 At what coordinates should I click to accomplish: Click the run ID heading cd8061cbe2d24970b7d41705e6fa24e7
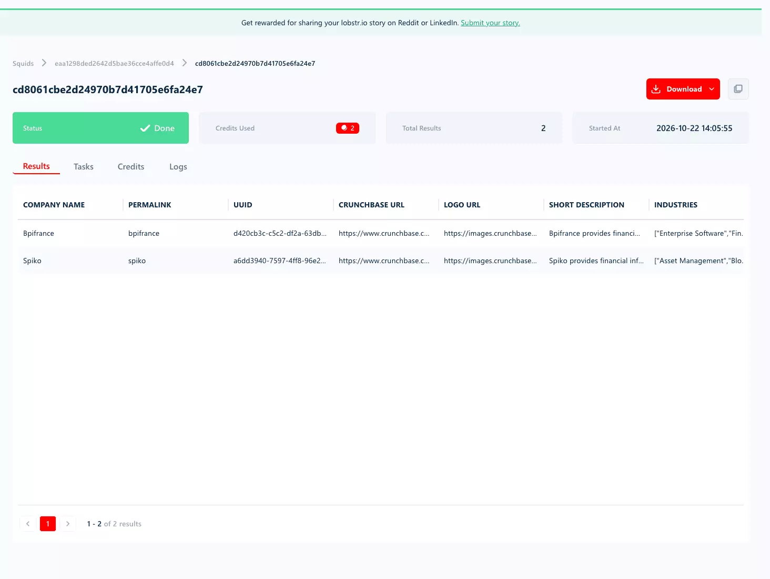(108, 89)
